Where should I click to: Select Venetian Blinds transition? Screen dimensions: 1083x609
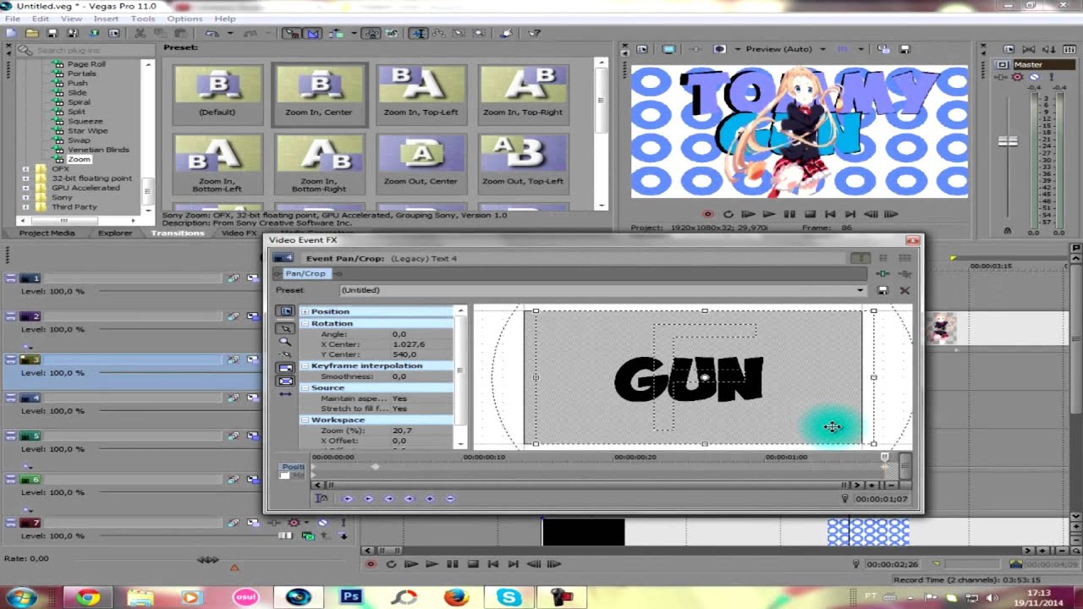(x=98, y=150)
